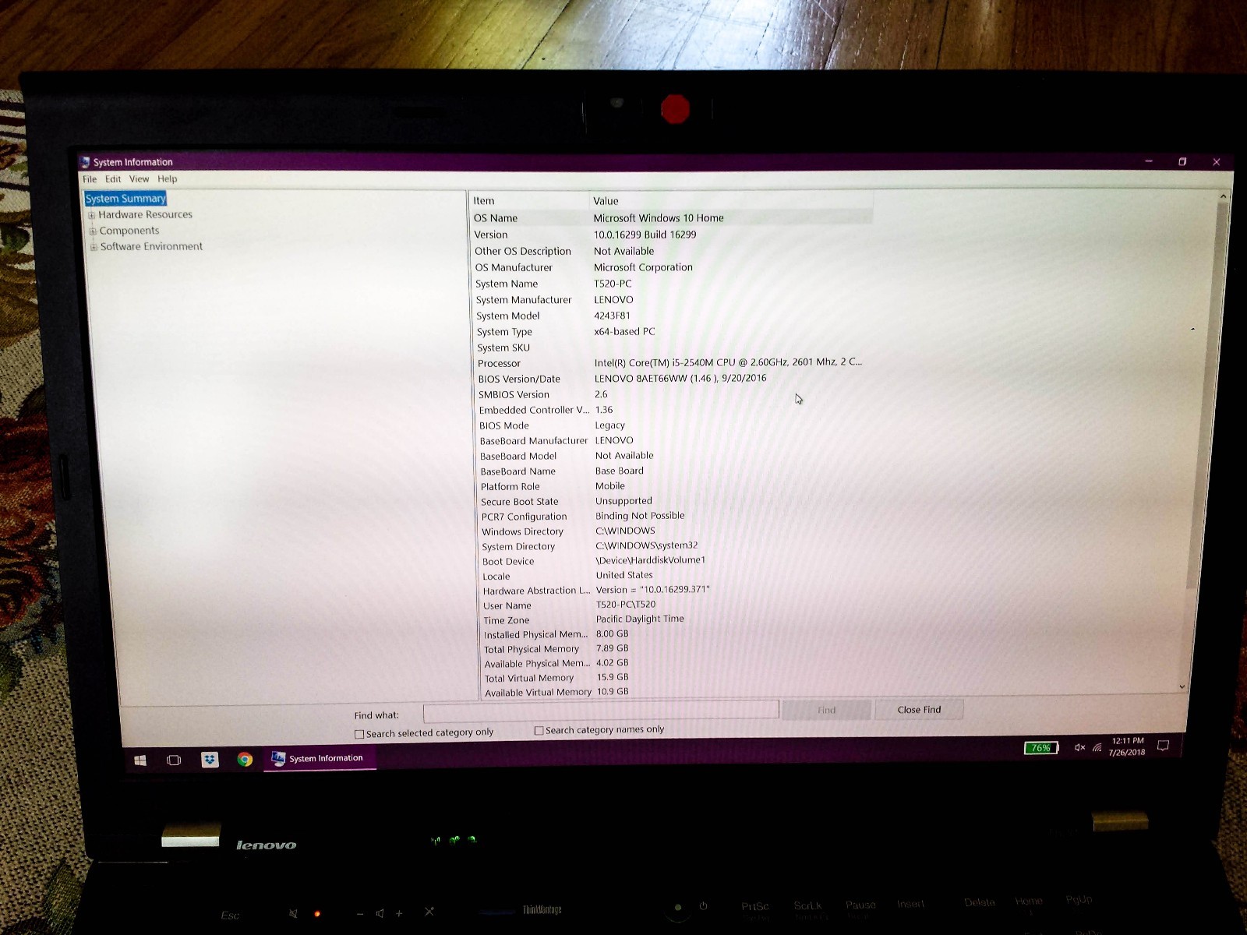Image resolution: width=1247 pixels, height=935 pixels.
Task: Select the System Name row
Action: [673, 284]
